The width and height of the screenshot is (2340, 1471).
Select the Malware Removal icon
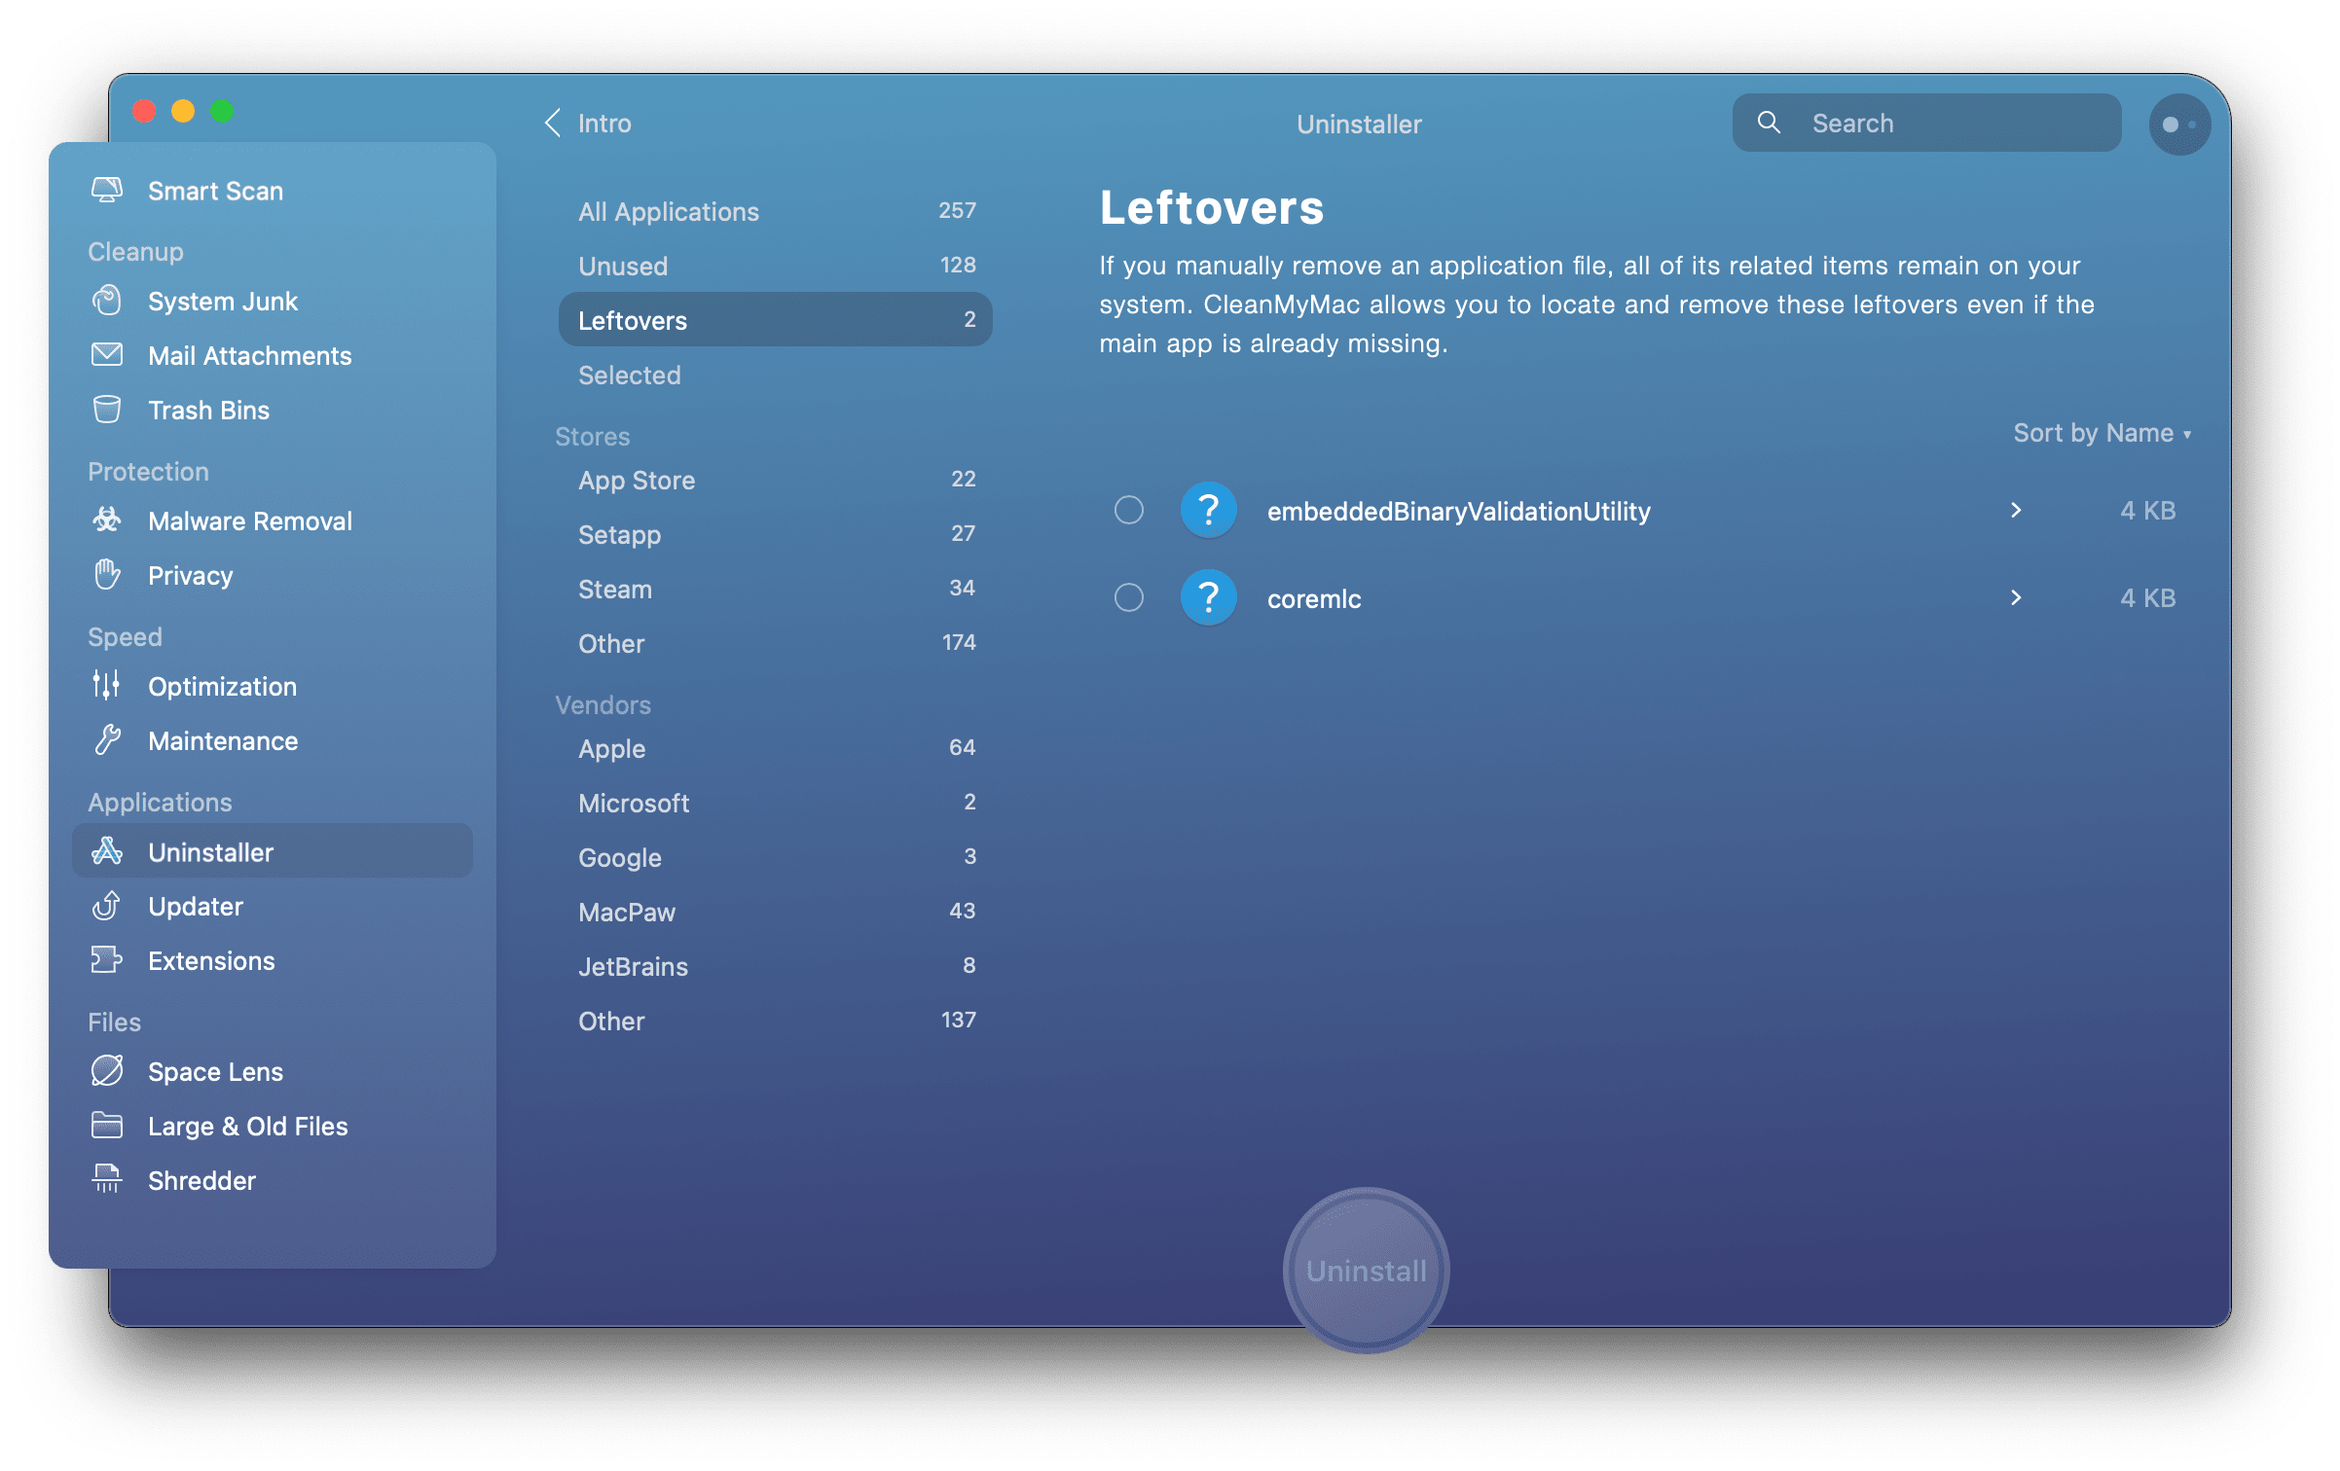tap(105, 520)
